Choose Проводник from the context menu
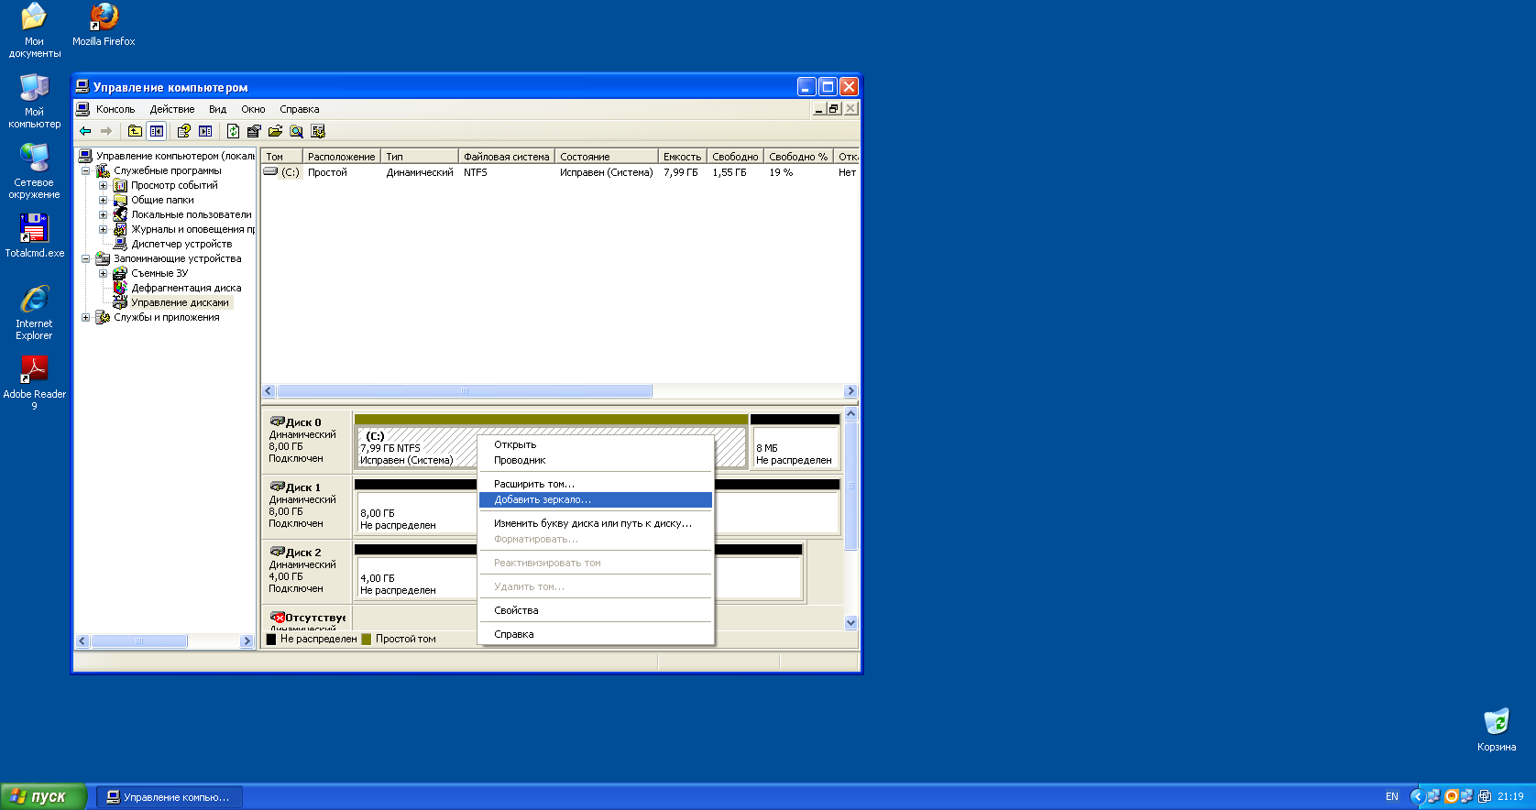Image resolution: width=1536 pixels, height=810 pixels. [x=596, y=461]
